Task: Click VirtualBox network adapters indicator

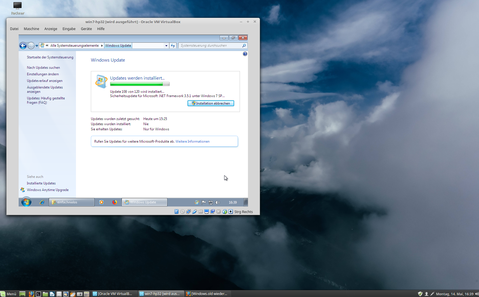Action: point(189,212)
